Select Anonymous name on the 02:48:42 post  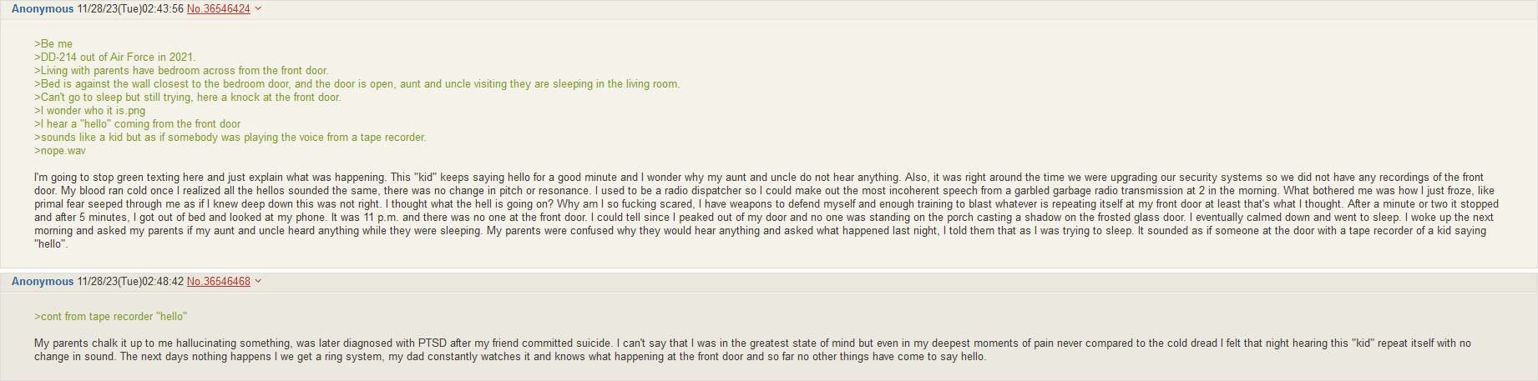pos(43,282)
